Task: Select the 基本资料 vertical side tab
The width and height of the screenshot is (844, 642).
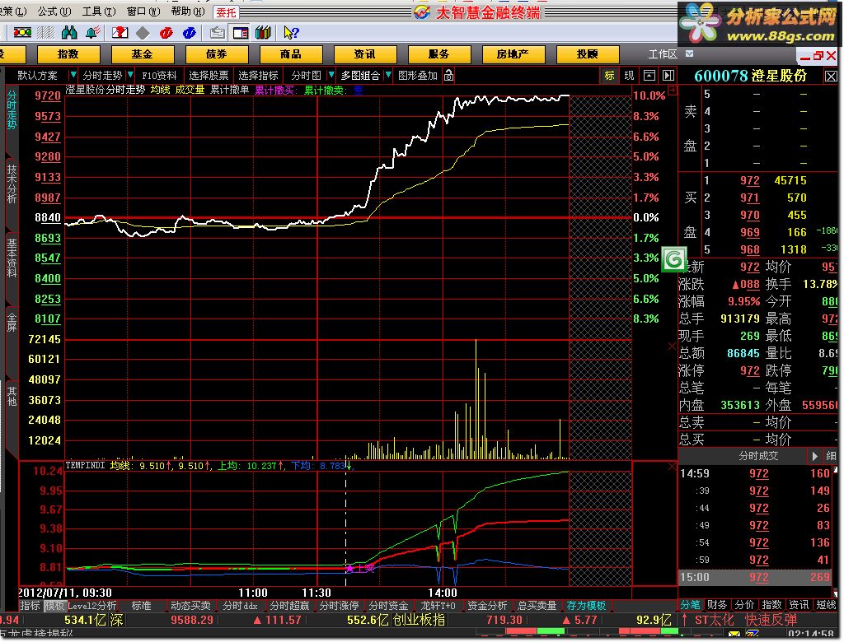Action: (x=12, y=258)
